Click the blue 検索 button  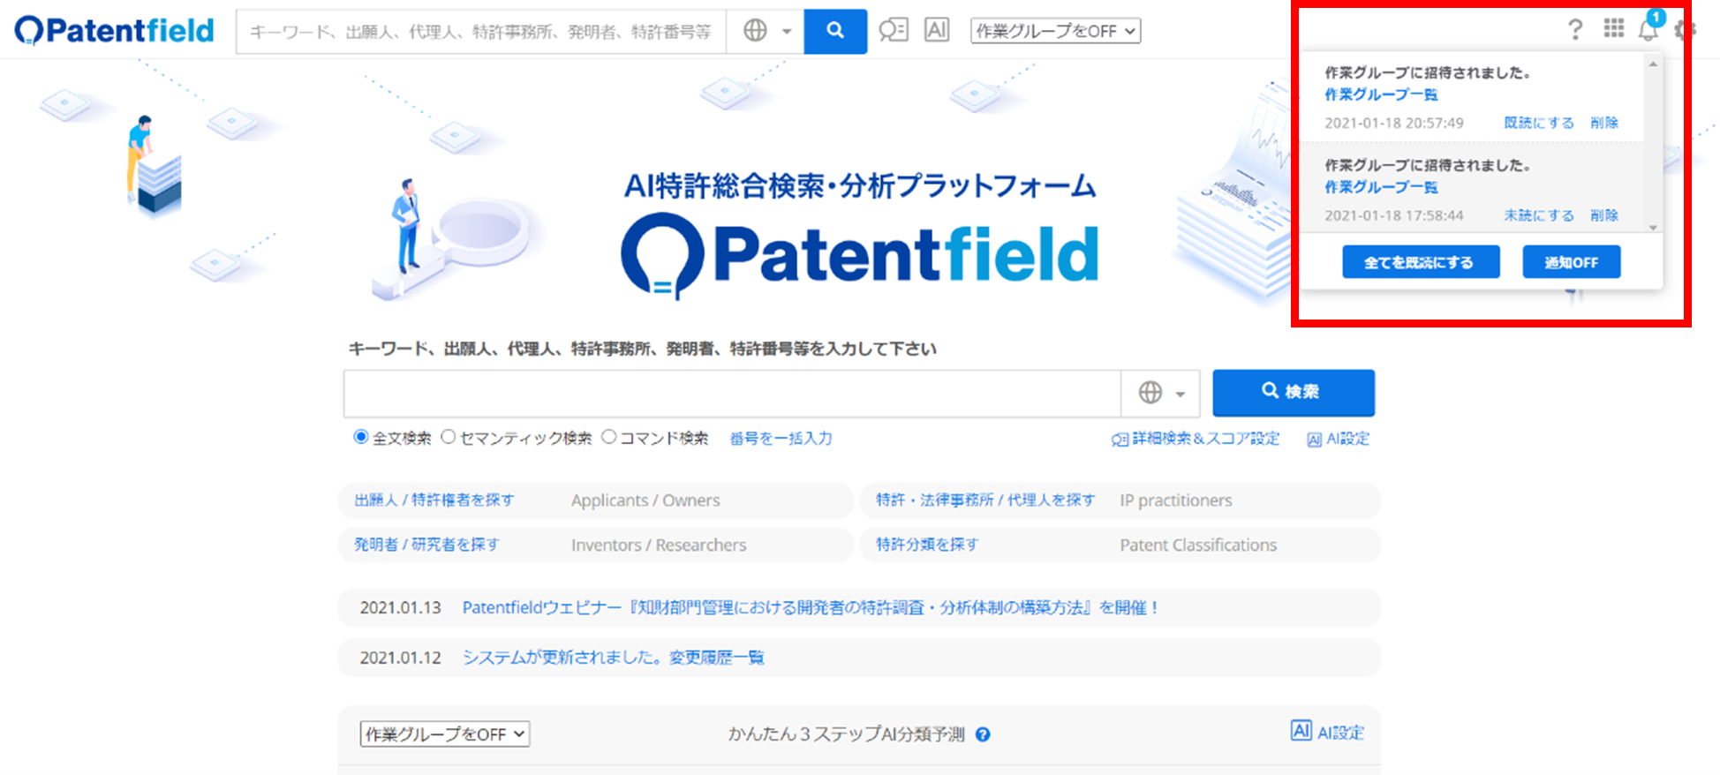1294,392
